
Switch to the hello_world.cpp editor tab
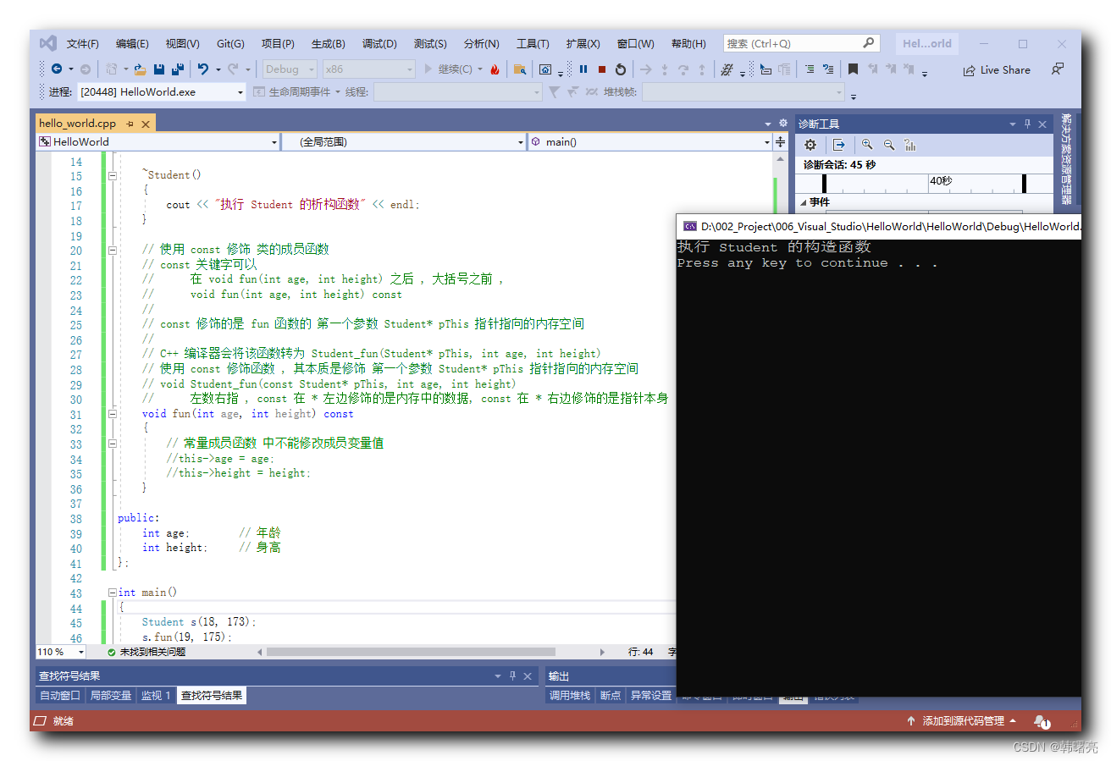click(x=78, y=124)
